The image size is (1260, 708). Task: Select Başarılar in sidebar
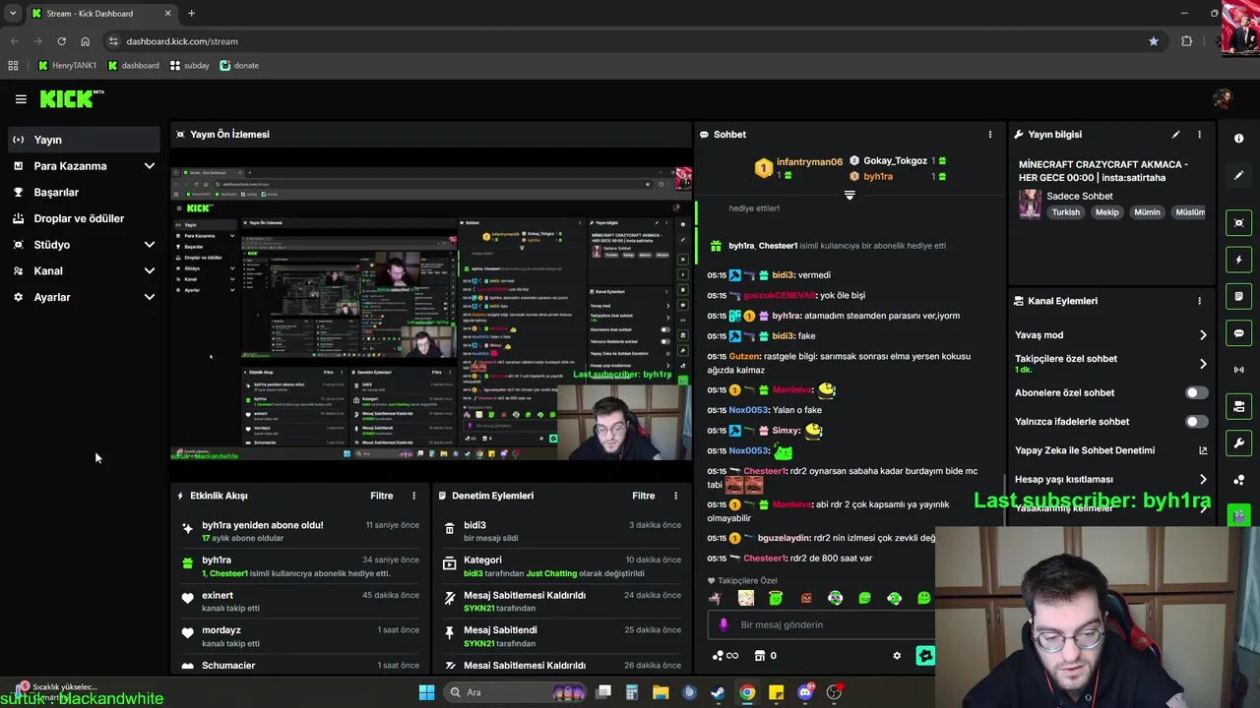click(84, 192)
